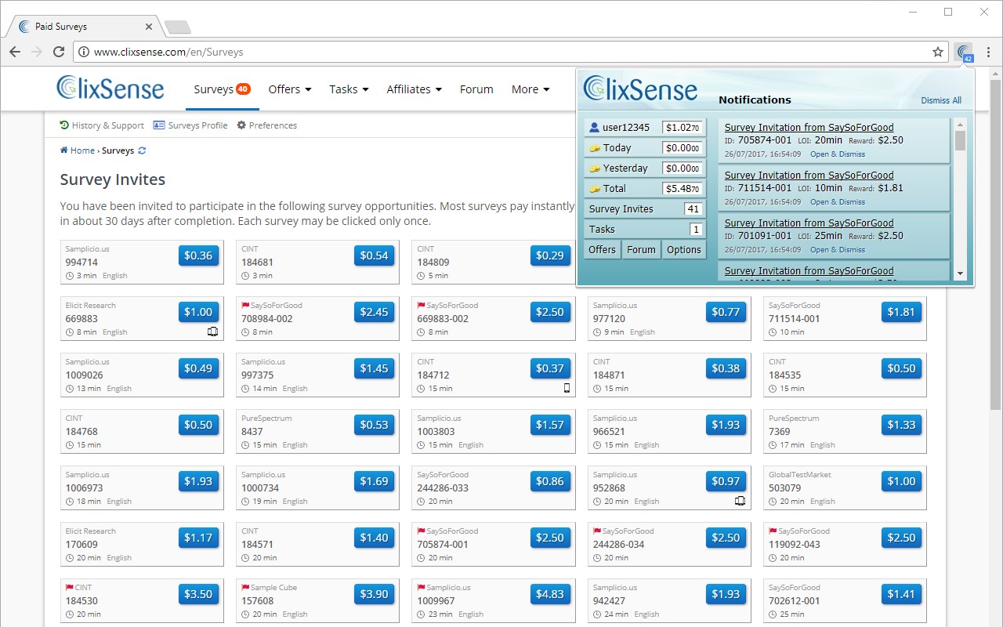Go to the Forum navigation item
The width and height of the screenshot is (1003, 627).
(x=476, y=89)
